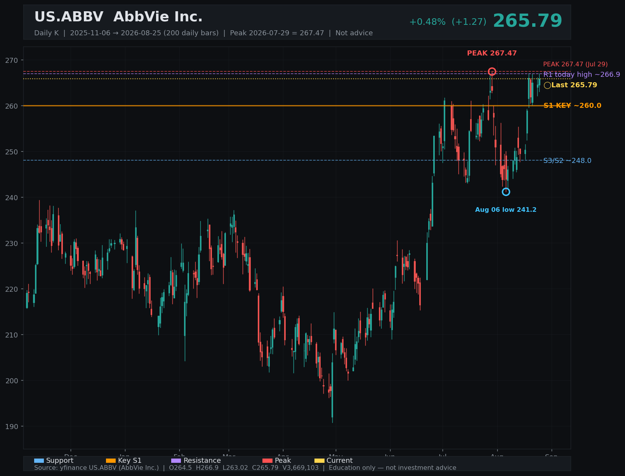Click the Aug 06 low 241.2 annotation
This screenshot has height=476, width=625.
pos(506,210)
